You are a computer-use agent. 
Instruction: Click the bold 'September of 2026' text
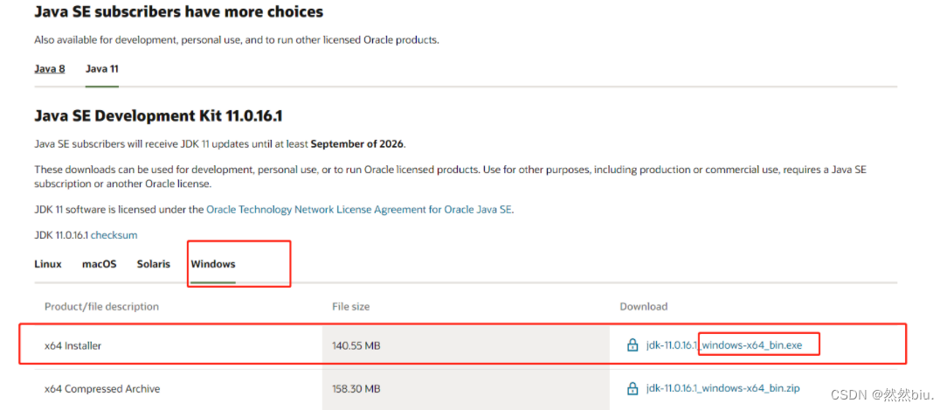click(x=358, y=144)
